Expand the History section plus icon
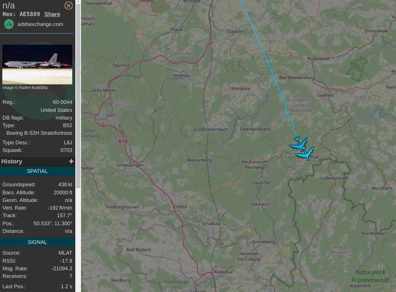The image size is (396, 292). pyautogui.click(x=71, y=161)
